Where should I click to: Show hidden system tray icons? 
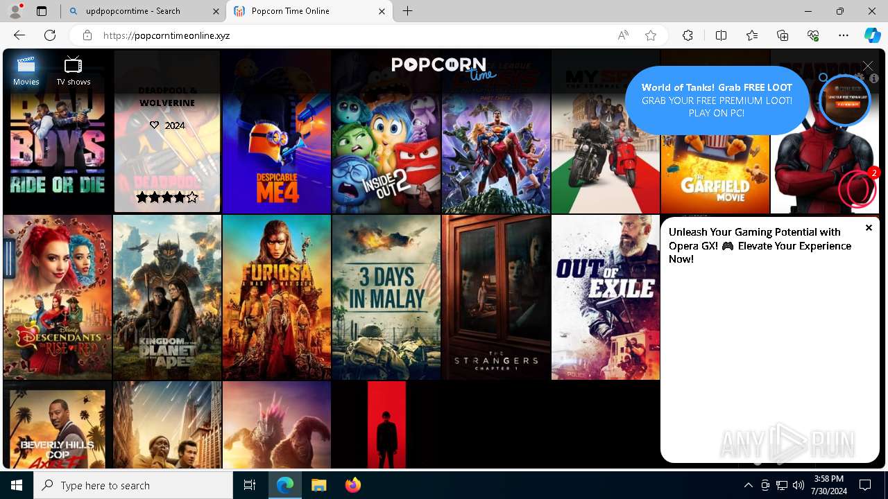[748, 485]
